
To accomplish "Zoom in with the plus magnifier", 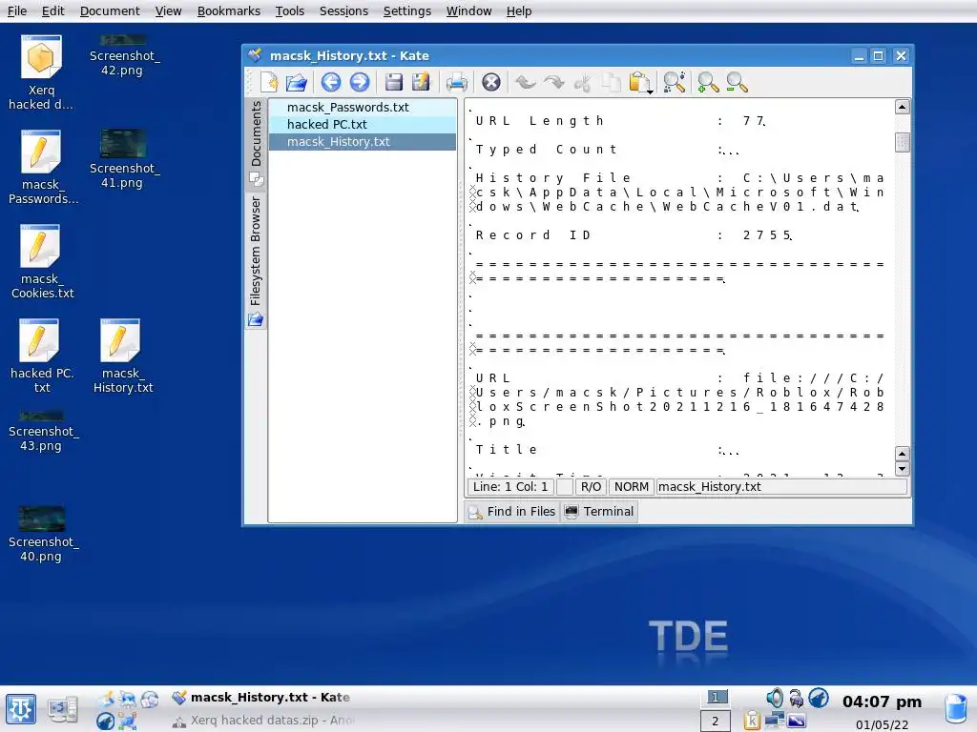I will (x=708, y=82).
